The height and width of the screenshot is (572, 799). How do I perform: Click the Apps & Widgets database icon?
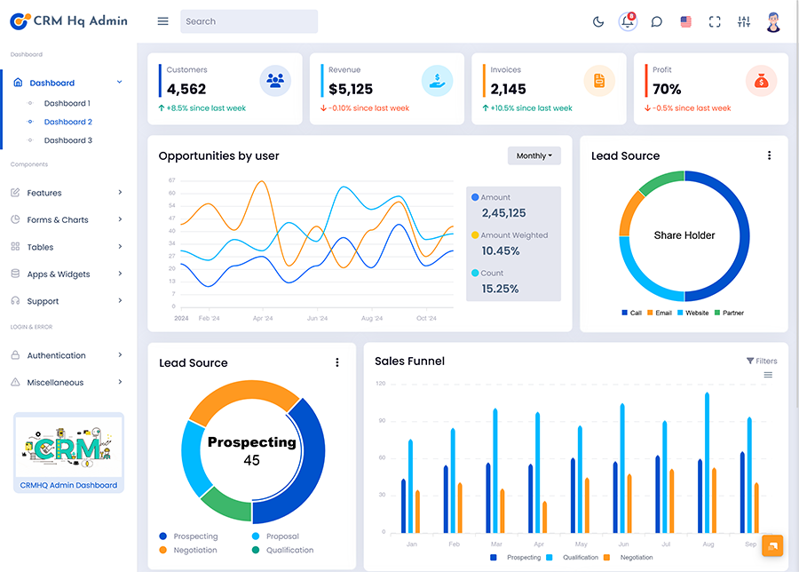click(15, 274)
